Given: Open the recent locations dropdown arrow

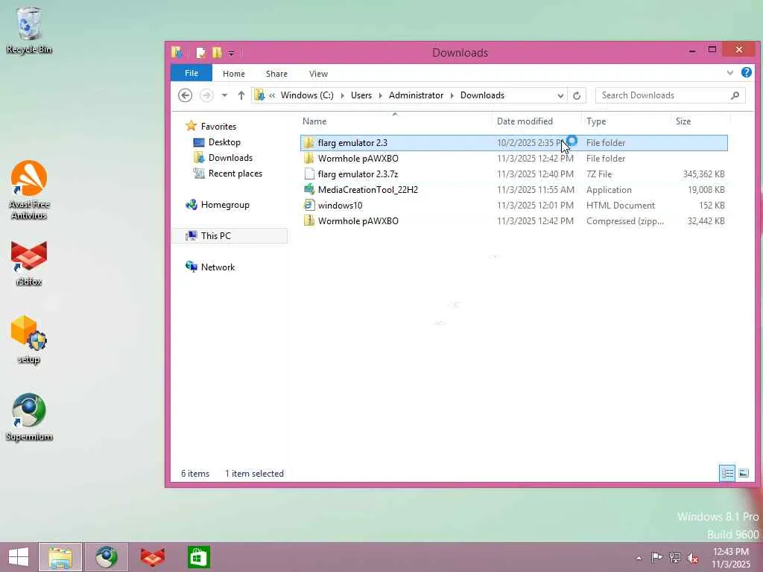Looking at the screenshot, I should [224, 95].
